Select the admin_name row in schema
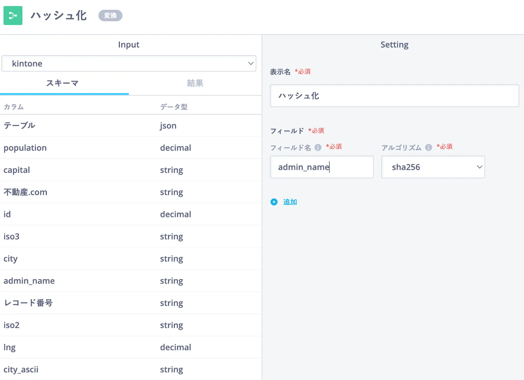The image size is (524, 380). [x=29, y=281]
